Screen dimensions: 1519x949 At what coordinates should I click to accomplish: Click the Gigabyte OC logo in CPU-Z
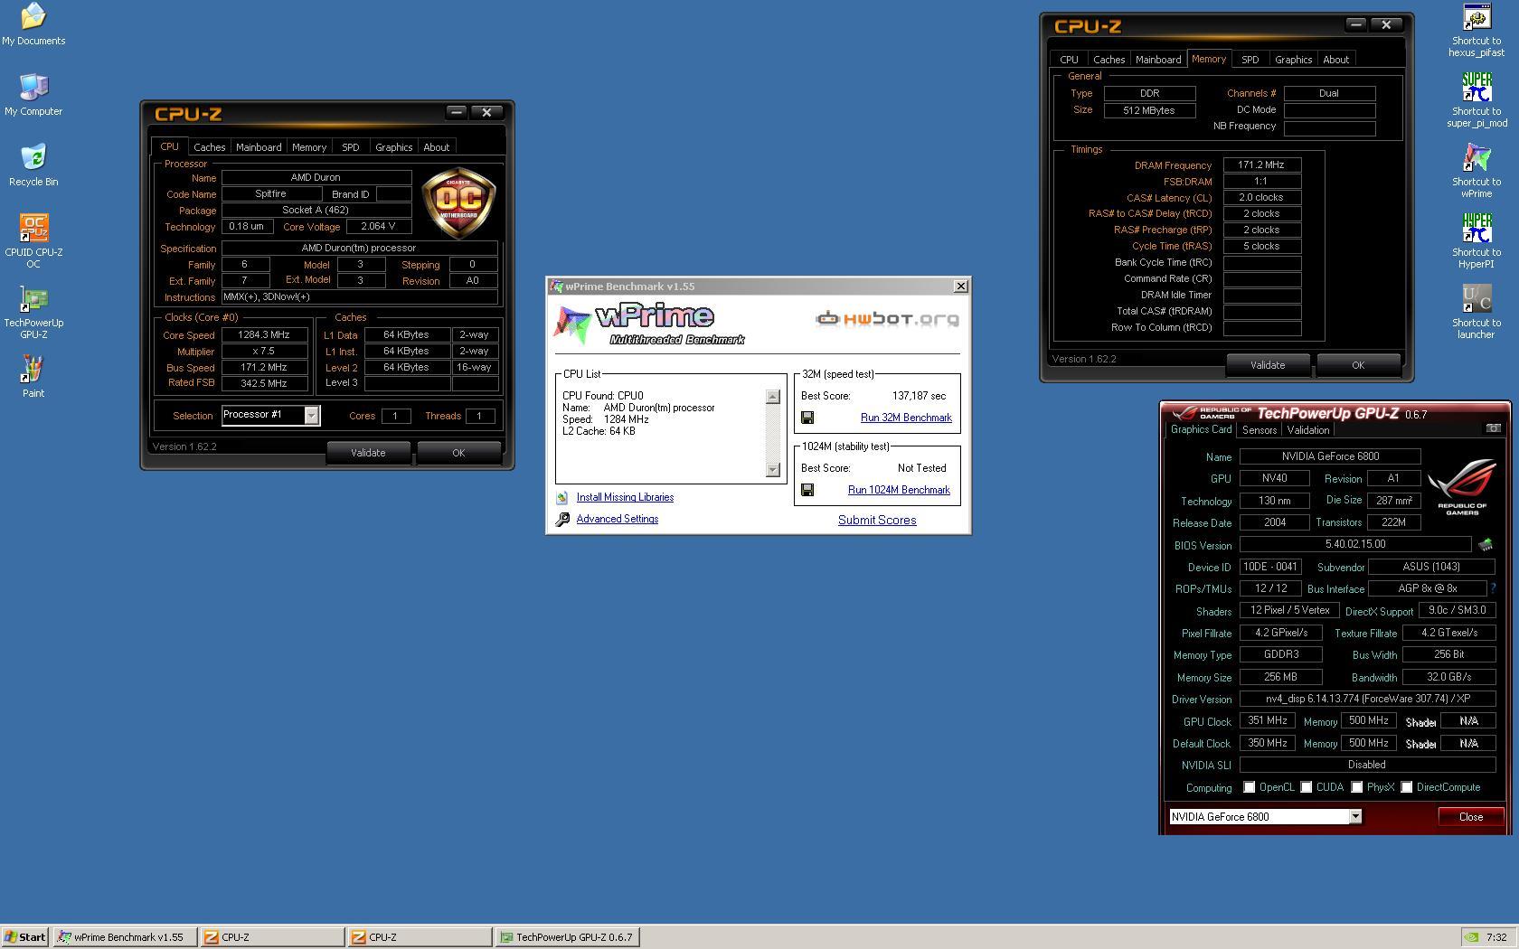coord(458,203)
